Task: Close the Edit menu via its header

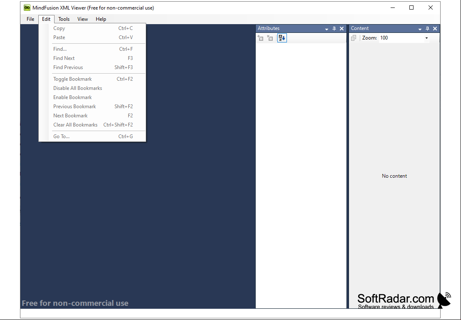Action: click(46, 19)
